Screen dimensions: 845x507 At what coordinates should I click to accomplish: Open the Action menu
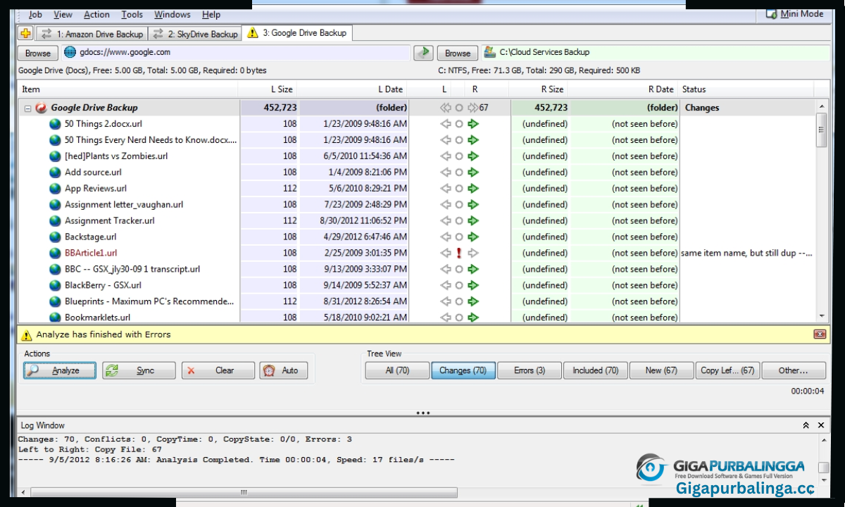click(96, 14)
